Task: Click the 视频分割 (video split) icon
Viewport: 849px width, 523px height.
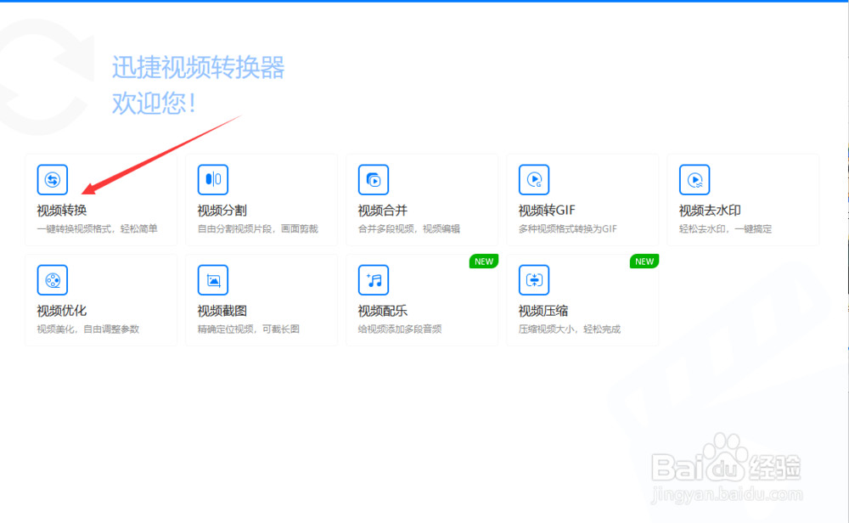Action: 212,179
